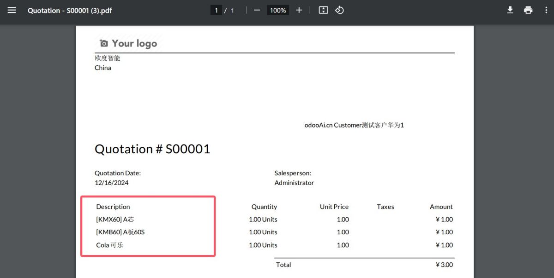This screenshot has width=554, height=278.
Task: Zoom out with the minus icon
Action: [x=257, y=10]
